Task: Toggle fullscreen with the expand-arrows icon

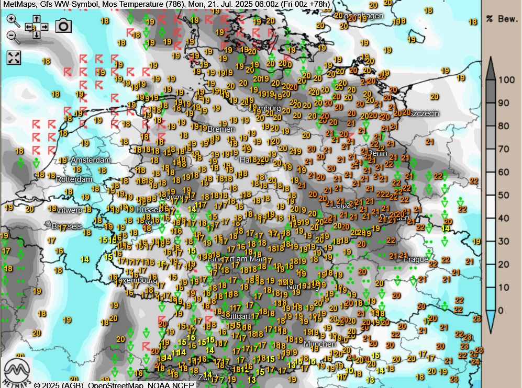Action: point(14,58)
